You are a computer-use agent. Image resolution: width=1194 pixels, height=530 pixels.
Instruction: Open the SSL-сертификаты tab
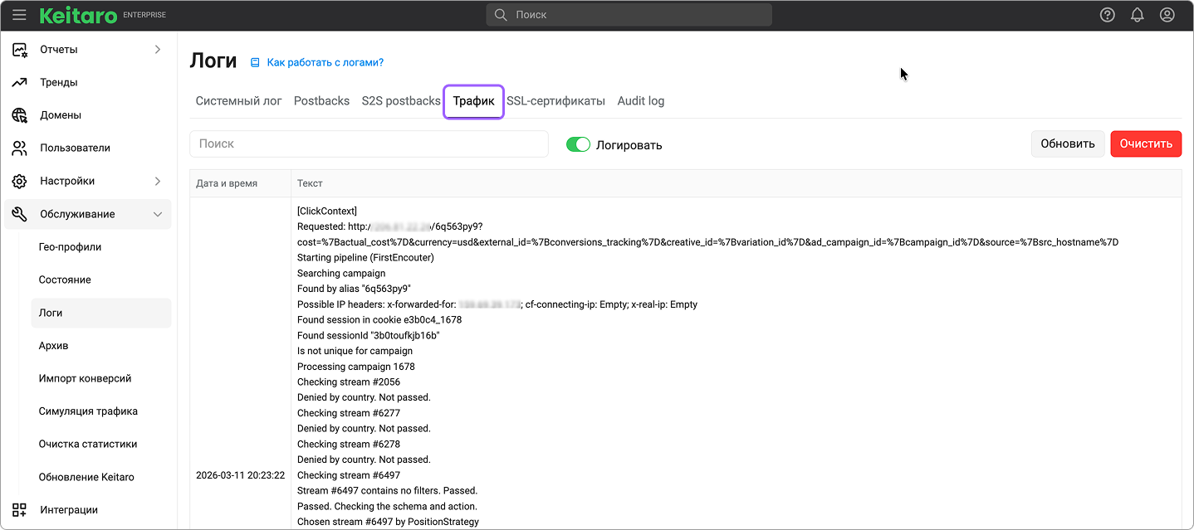coord(555,101)
